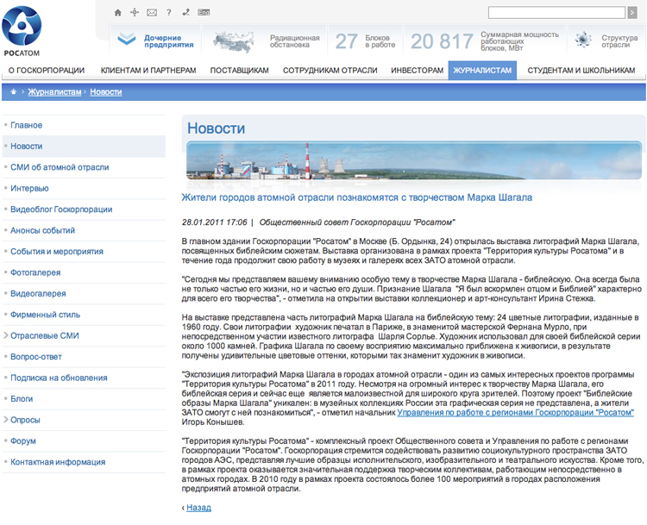Click the envelope mail icon
This screenshot has width=647, height=525.
point(152,12)
